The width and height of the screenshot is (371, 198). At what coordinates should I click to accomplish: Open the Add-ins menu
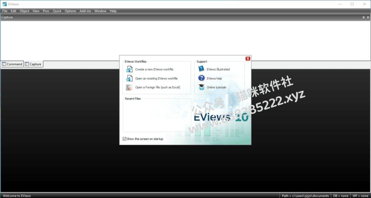[85, 11]
